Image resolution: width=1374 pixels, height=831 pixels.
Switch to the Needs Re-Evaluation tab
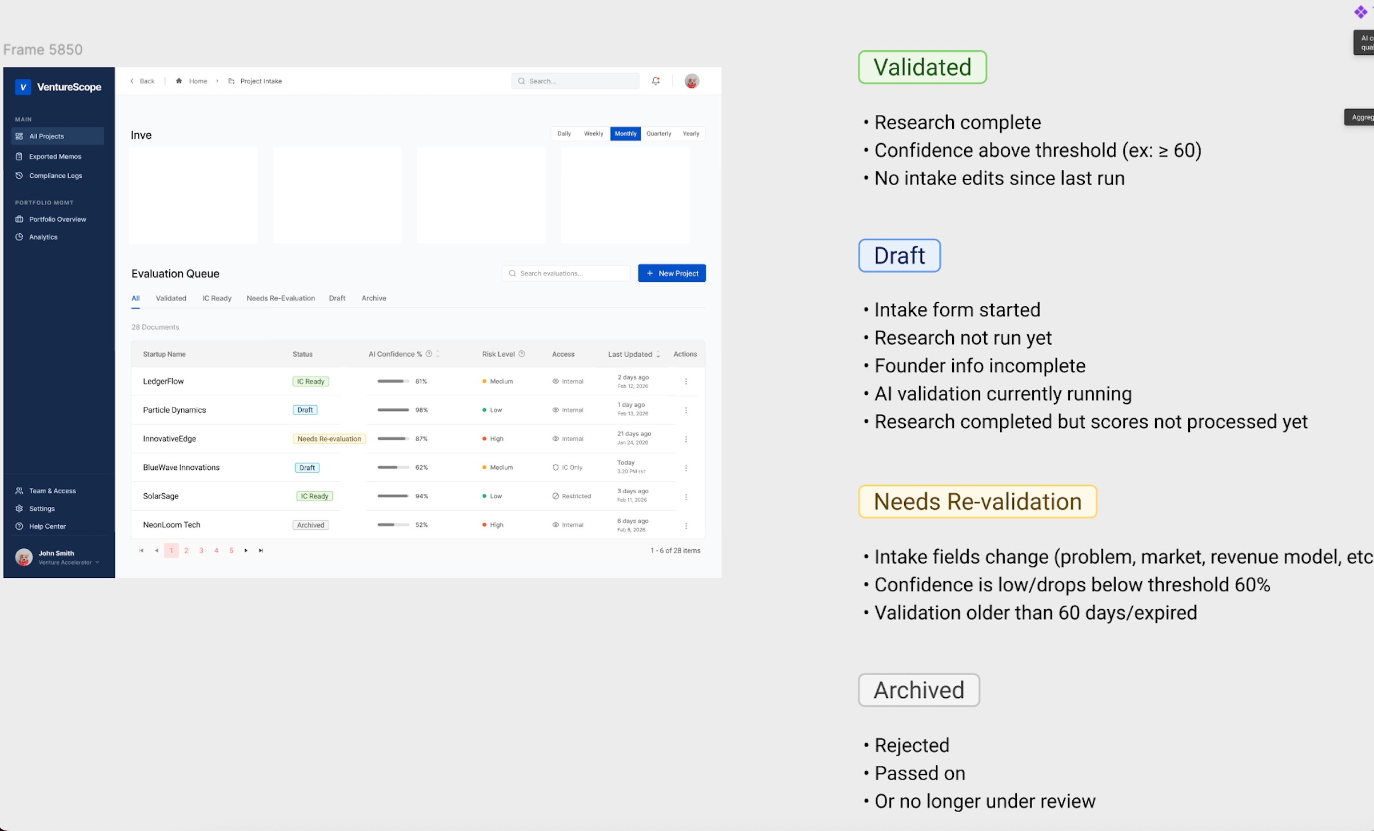tap(281, 298)
